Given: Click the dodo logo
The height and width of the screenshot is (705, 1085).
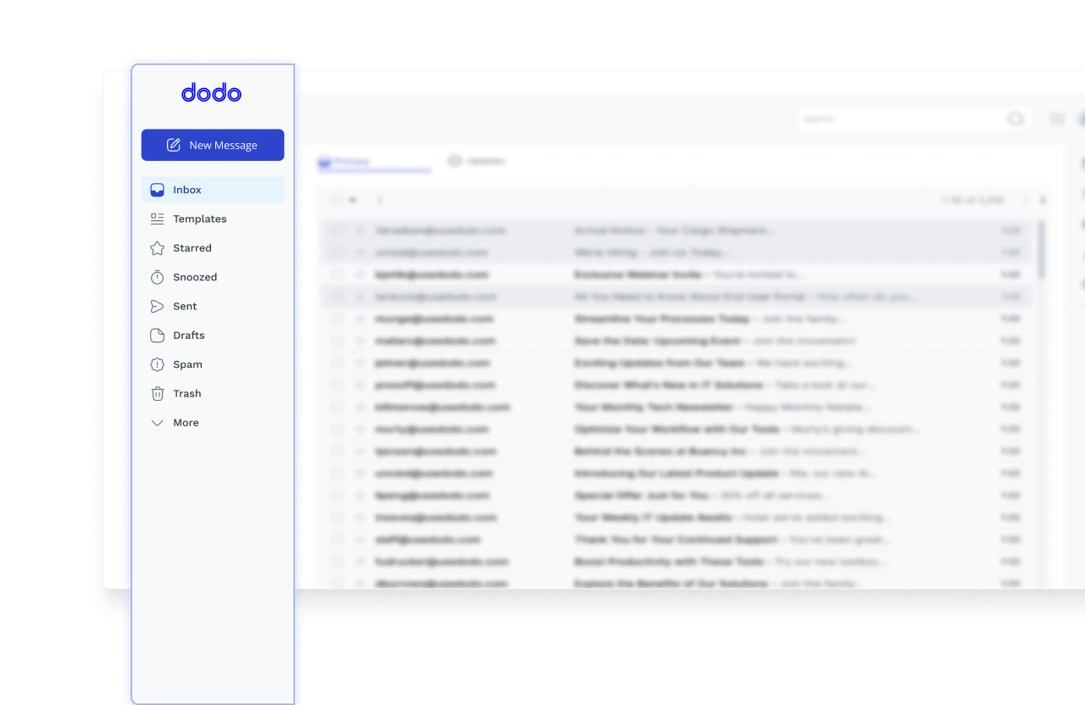Looking at the screenshot, I should [x=212, y=93].
